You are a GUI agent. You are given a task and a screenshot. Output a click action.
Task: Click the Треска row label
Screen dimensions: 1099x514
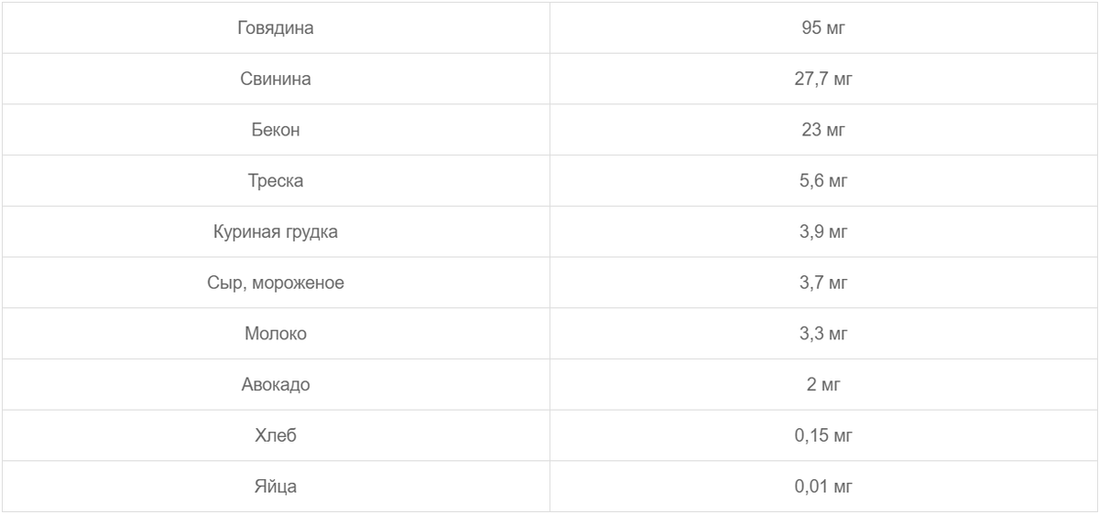[276, 181]
